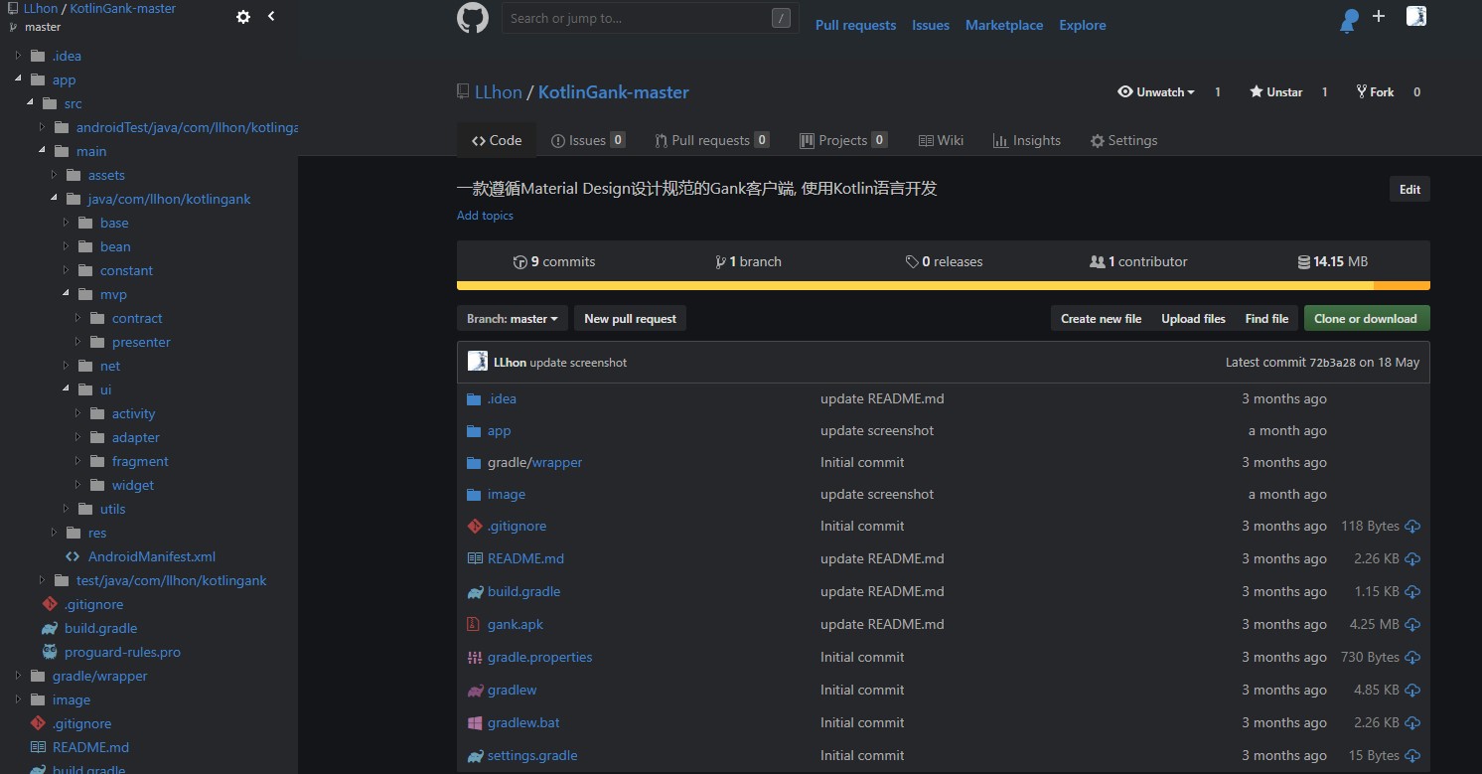Open the Octotree settings gear
The image size is (1482, 774).
pos(243,17)
